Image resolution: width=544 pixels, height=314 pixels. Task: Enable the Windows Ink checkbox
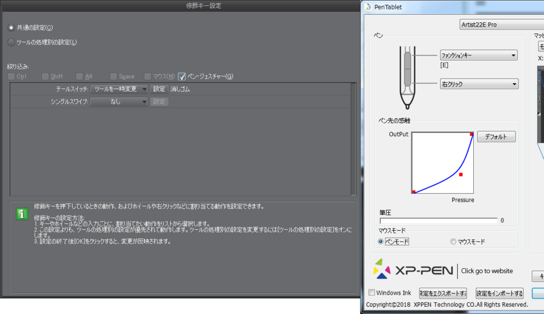click(x=372, y=293)
